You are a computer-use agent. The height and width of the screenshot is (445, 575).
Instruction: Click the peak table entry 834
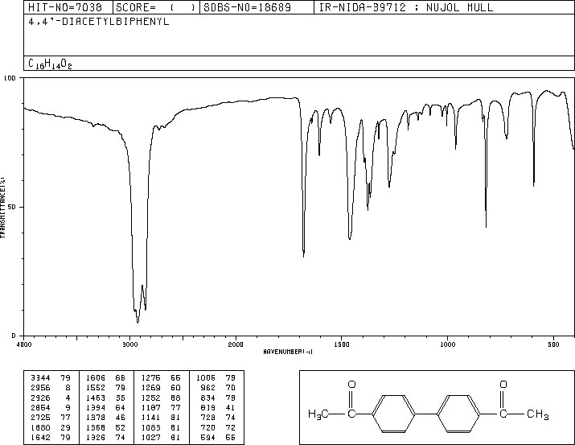tap(208, 398)
